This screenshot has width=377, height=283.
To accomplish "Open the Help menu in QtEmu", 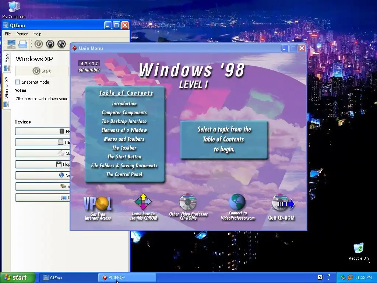I will [x=37, y=34].
